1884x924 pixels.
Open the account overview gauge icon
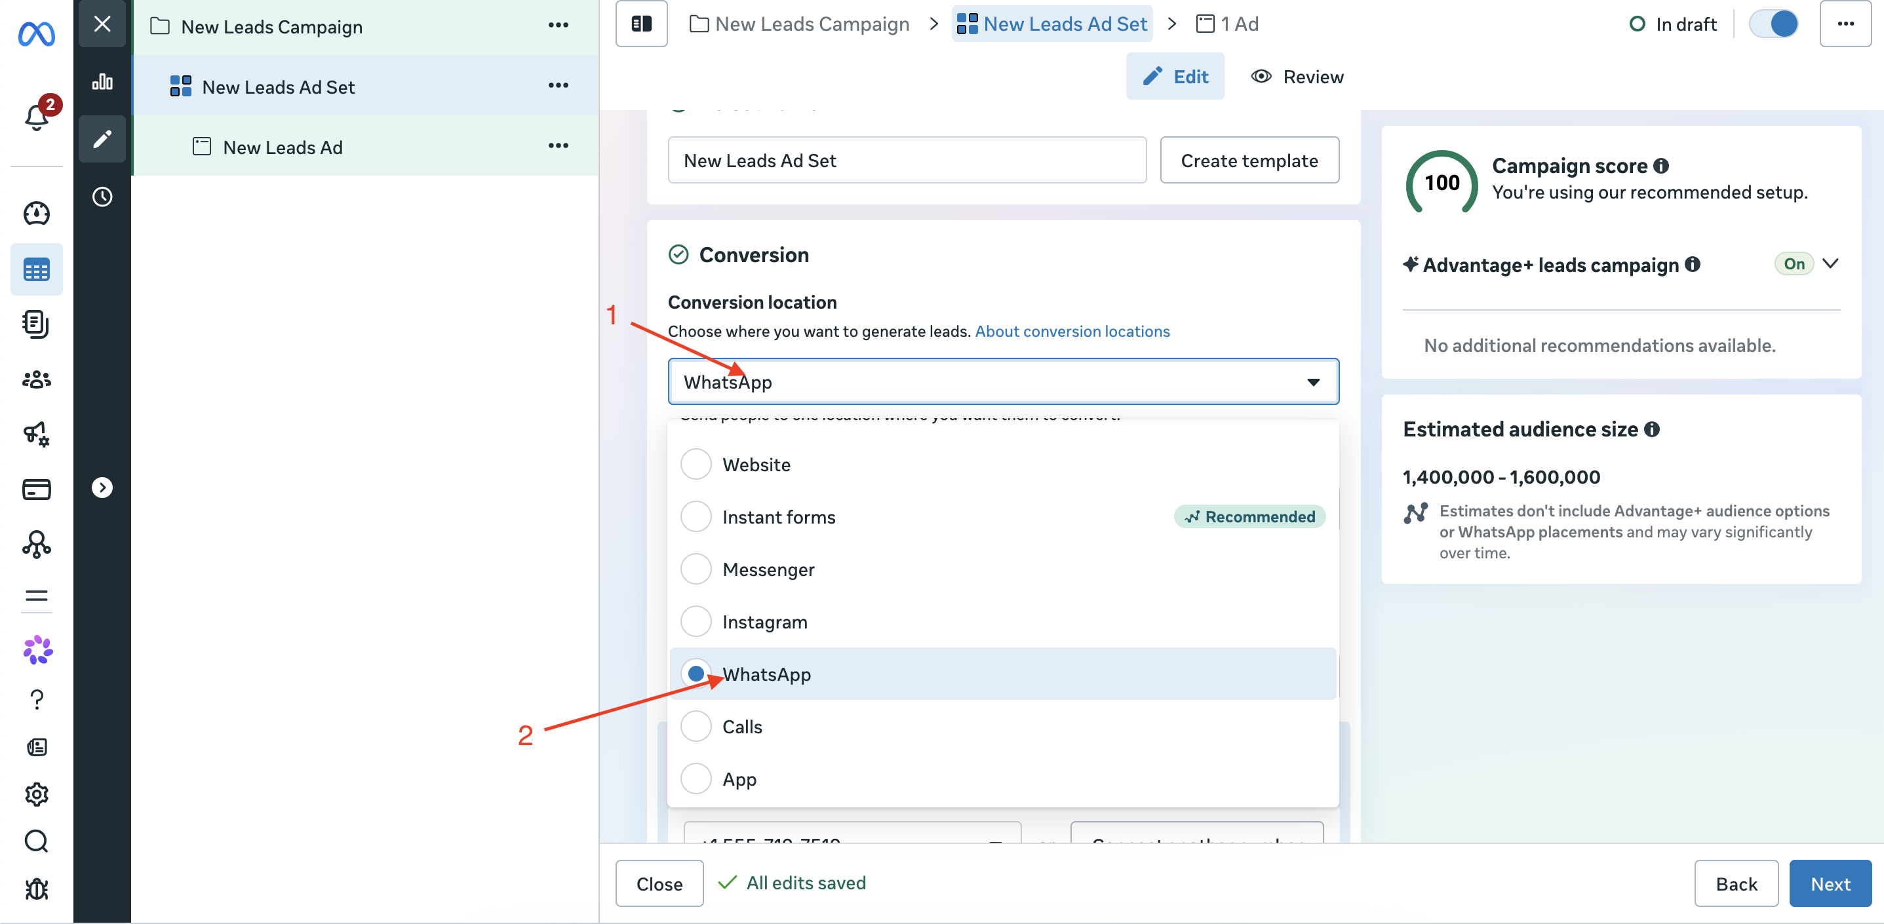pyautogui.click(x=37, y=214)
